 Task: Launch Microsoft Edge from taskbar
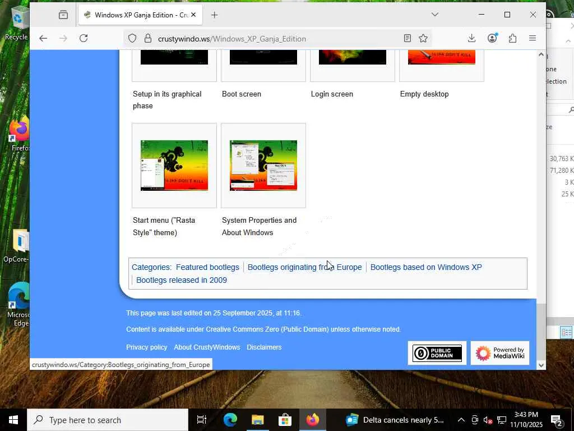[230, 420]
